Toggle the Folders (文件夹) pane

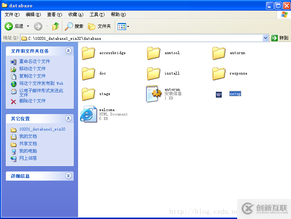pyautogui.click(x=99, y=26)
